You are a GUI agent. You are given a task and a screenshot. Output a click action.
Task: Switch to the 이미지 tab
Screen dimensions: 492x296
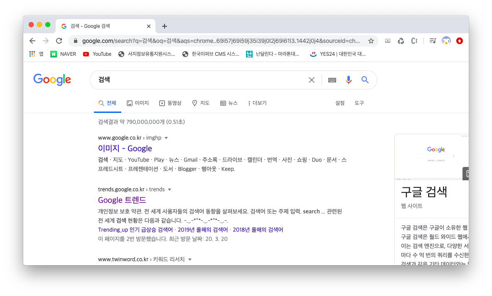pyautogui.click(x=138, y=103)
